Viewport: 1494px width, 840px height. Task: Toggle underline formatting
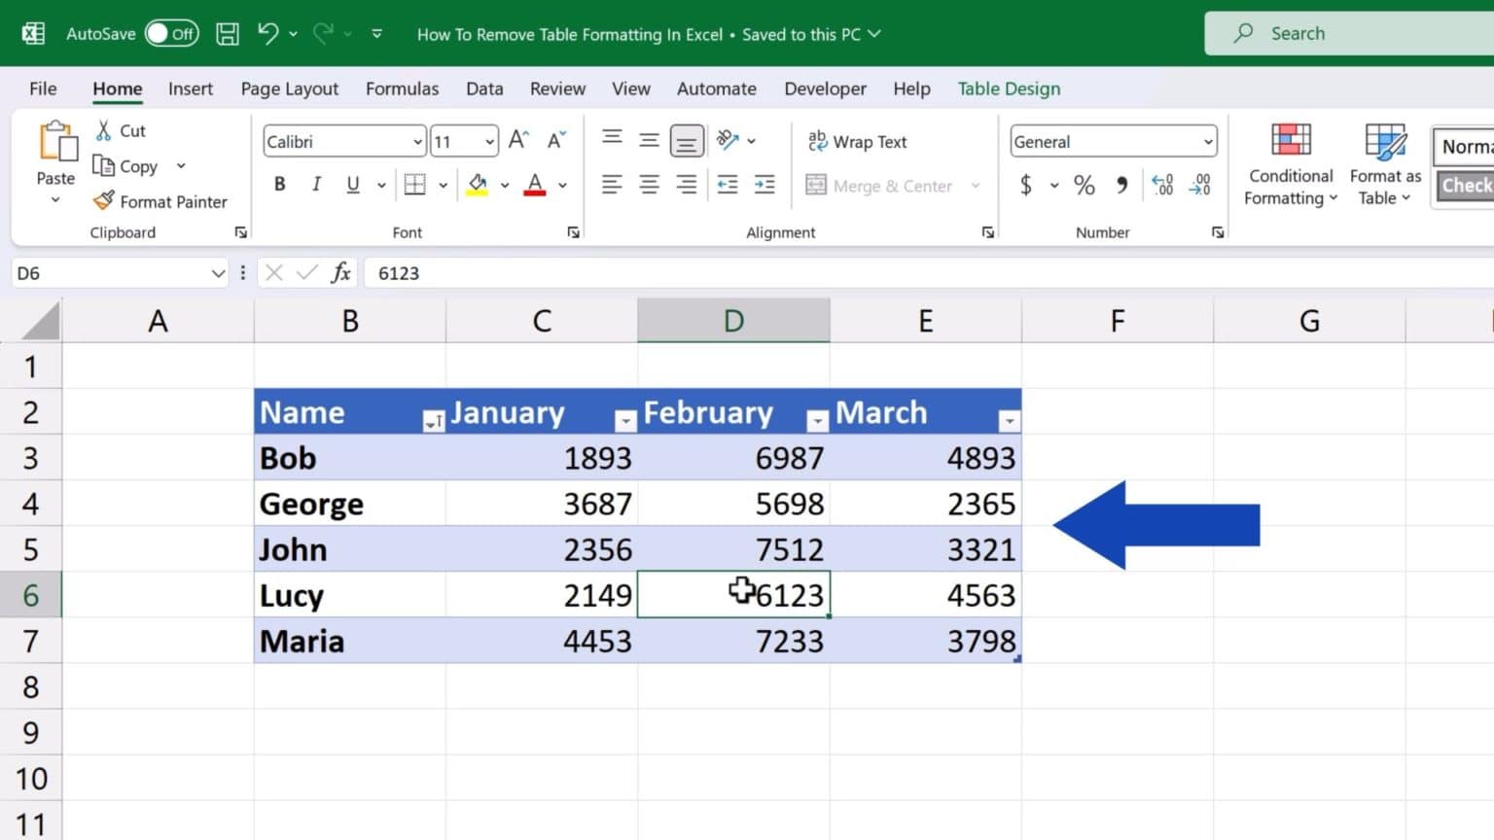click(352, 184)
